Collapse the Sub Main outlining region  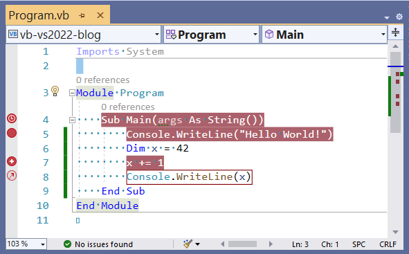72,120
